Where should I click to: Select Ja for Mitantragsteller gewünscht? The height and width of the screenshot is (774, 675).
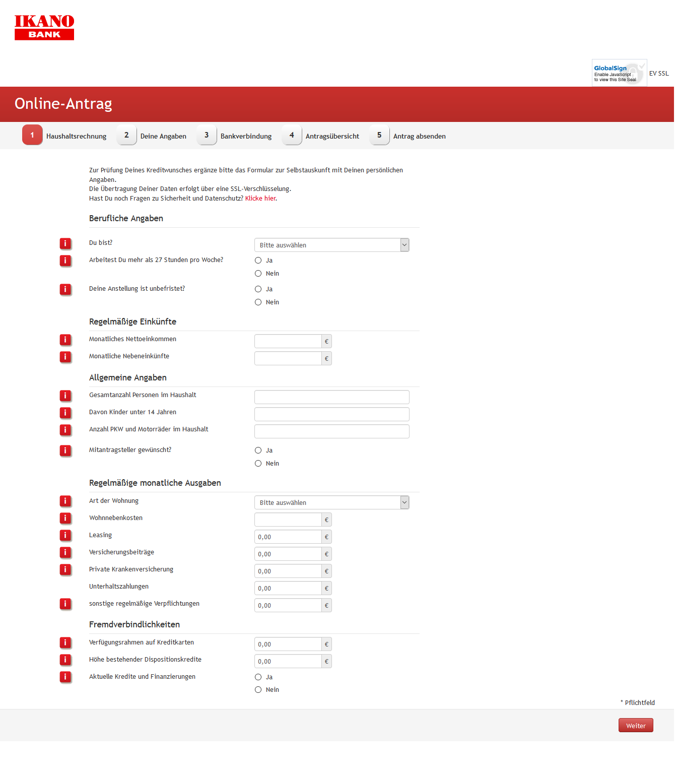point(258,450)
